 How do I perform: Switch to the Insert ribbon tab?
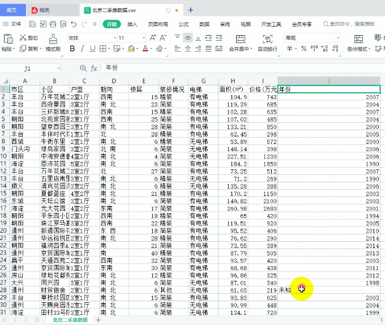tap(132, 24)
